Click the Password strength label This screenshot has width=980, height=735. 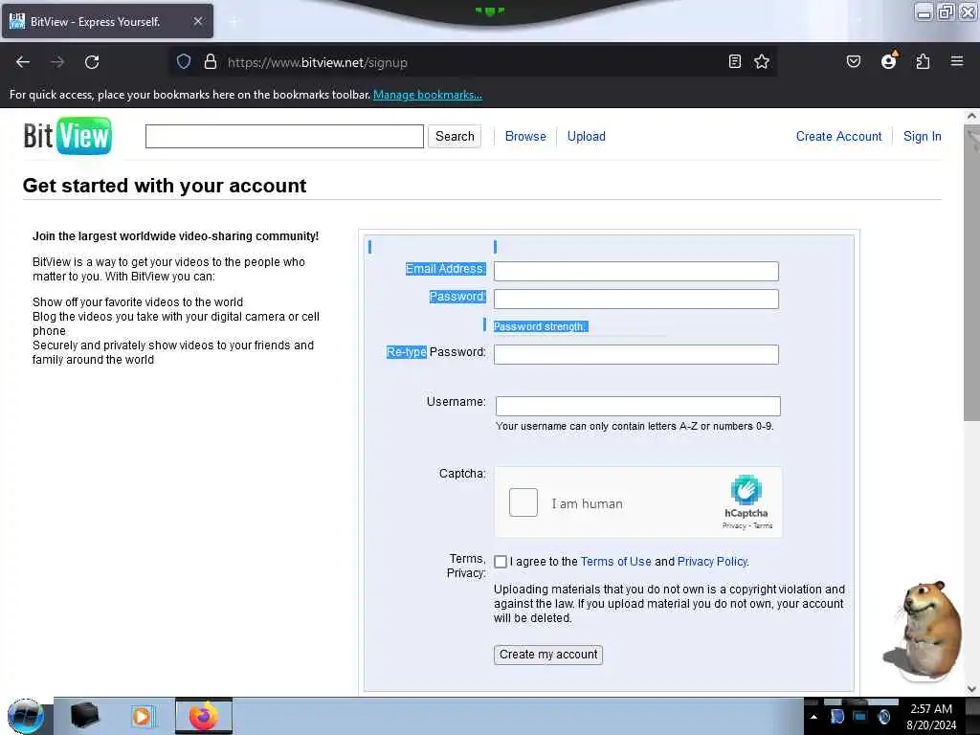click(540, 326)
